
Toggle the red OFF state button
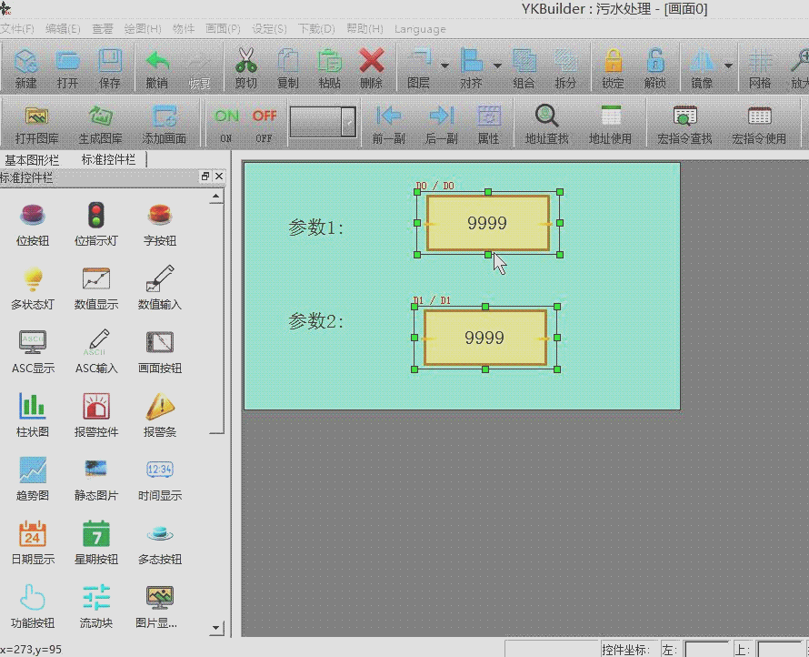pyautogui.click(x=265, y=116)
